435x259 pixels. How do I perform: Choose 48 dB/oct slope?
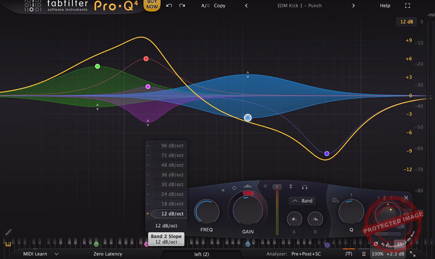click(x=166, y=165)
